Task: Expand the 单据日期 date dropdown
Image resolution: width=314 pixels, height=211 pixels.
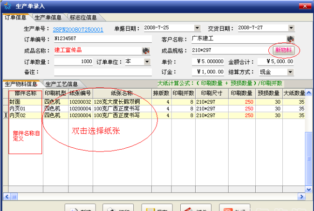Action: click(x=197, y=28)
